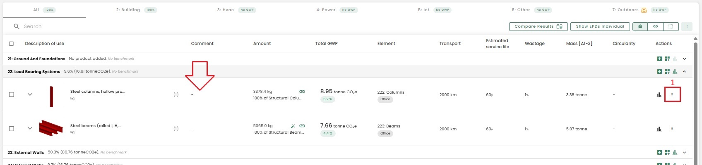The height and width of the screenshot is (165, 702).
Task: Open the 3: Hvac tab
Action: (x=226, y=10)
